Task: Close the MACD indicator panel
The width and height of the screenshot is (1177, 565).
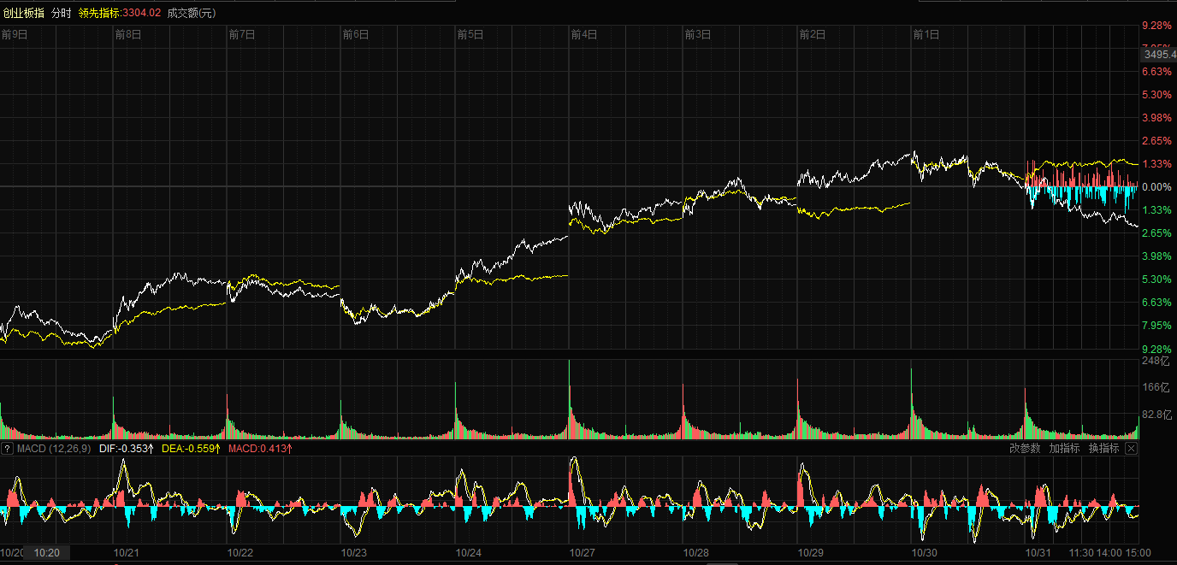Action: [x=1131, y=449]
